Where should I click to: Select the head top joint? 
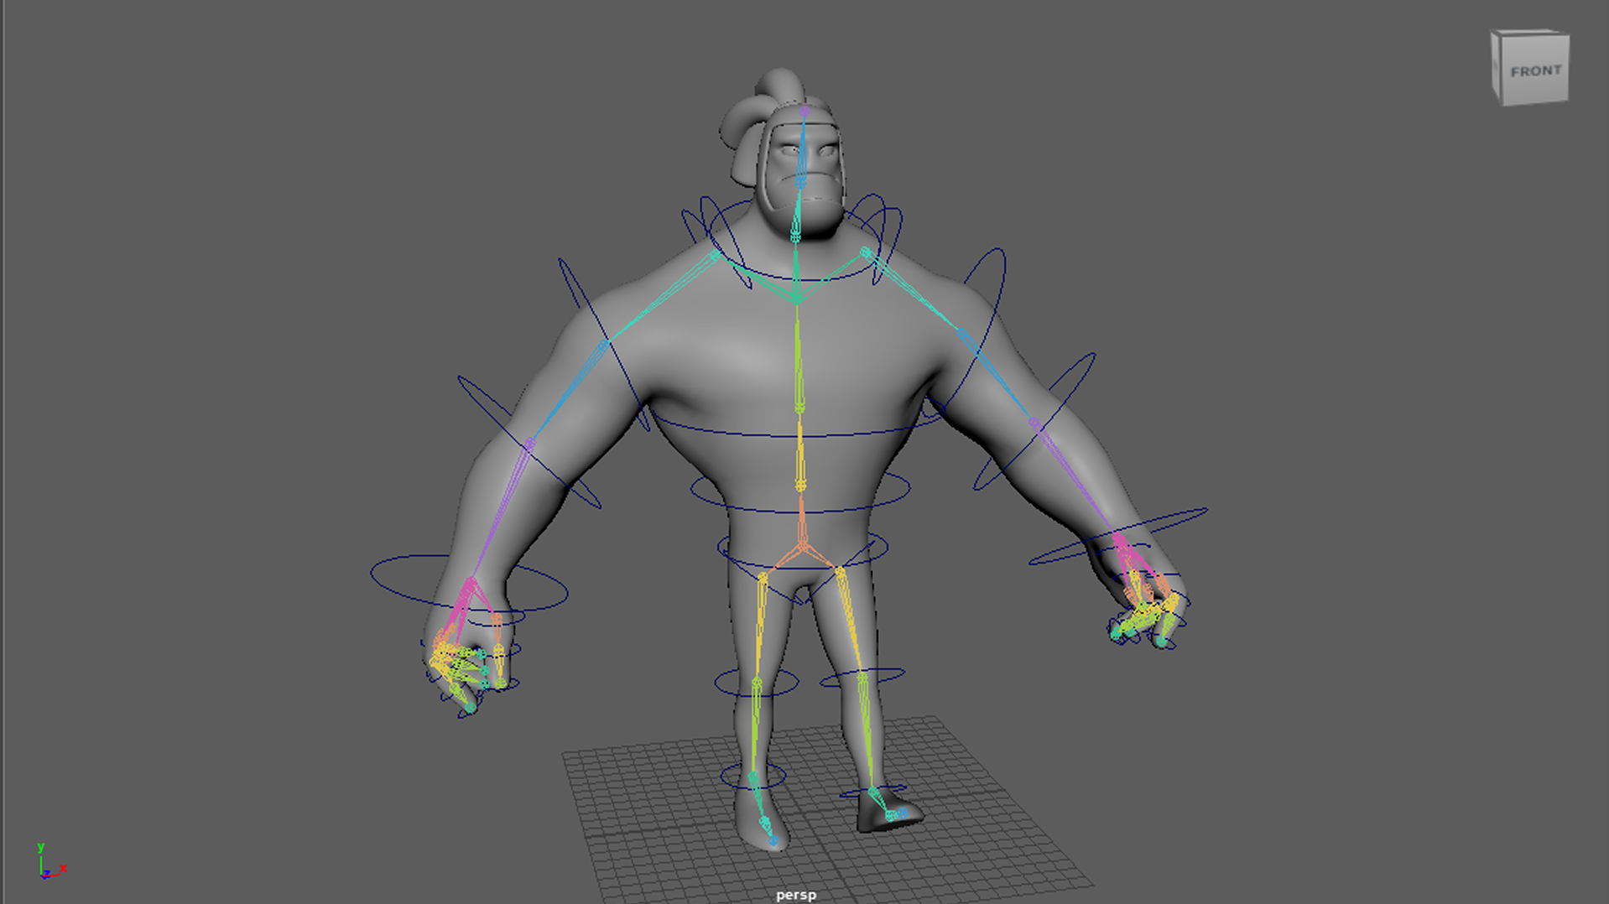[x=804, y=111]
